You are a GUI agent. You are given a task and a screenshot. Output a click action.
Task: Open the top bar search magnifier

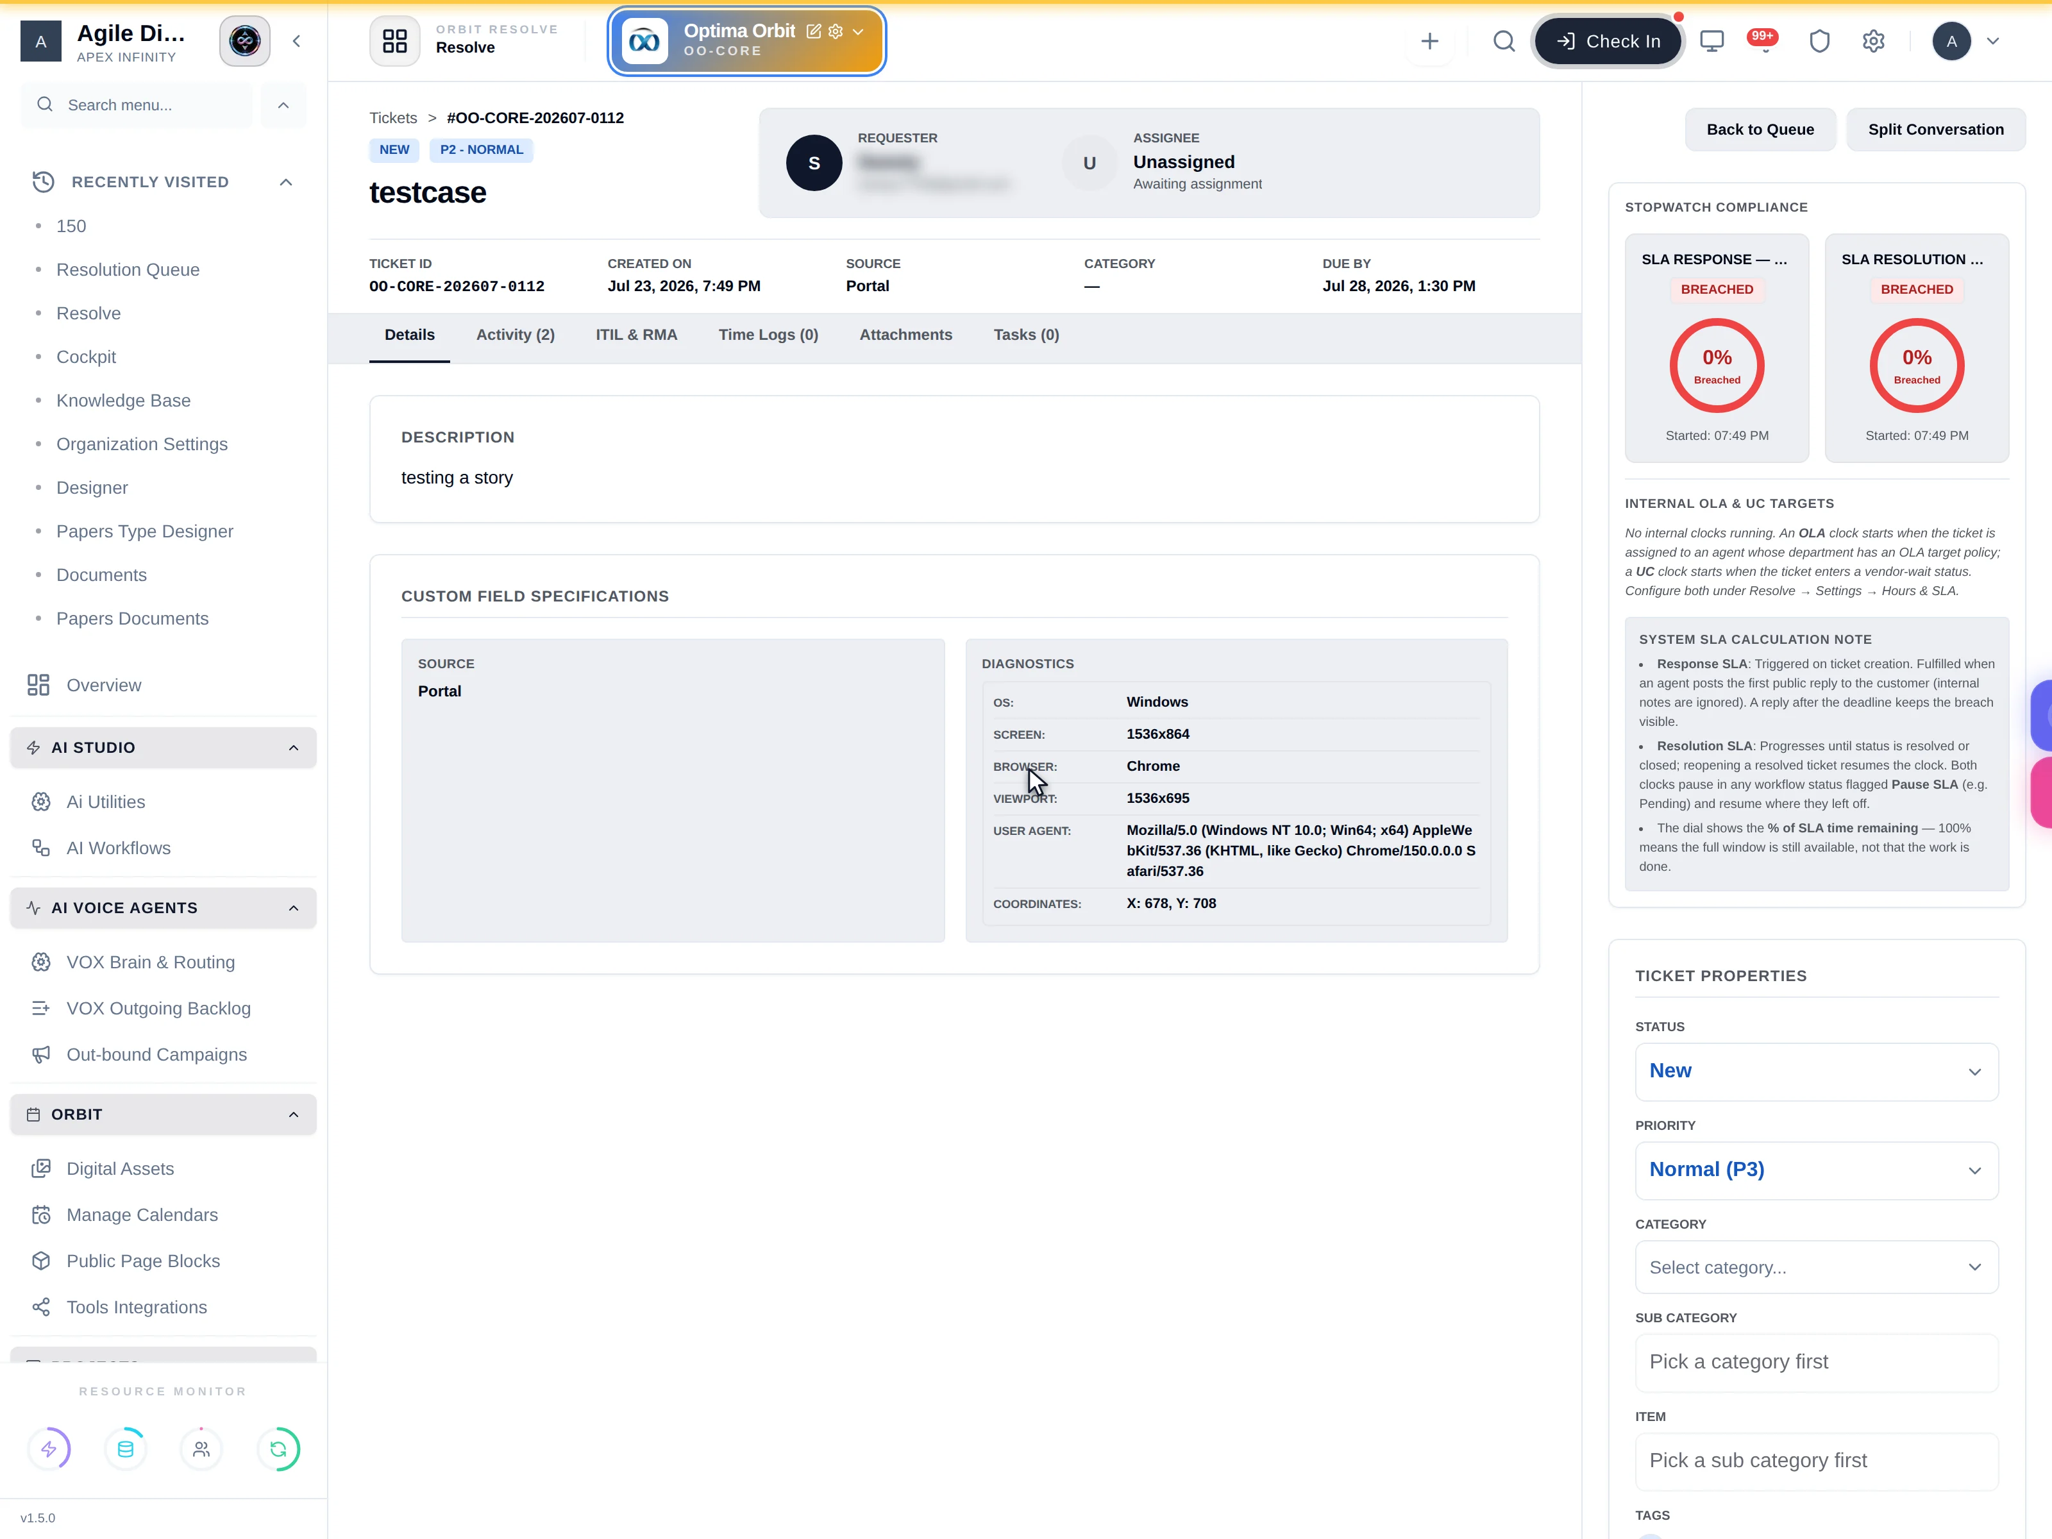(1504, 41)
